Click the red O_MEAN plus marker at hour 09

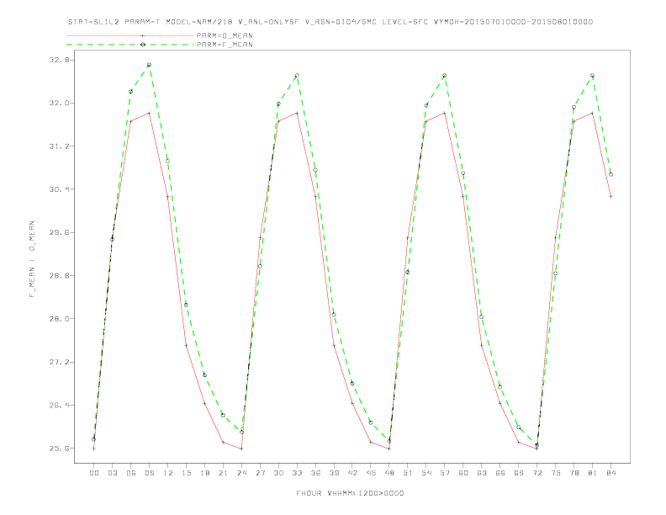tap(149, 113)
